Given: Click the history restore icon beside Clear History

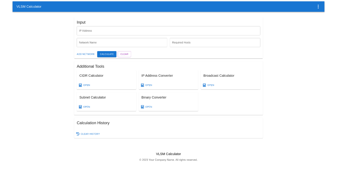Looking at the screenshot, I should pyautogui.click(x=78, y=134).
